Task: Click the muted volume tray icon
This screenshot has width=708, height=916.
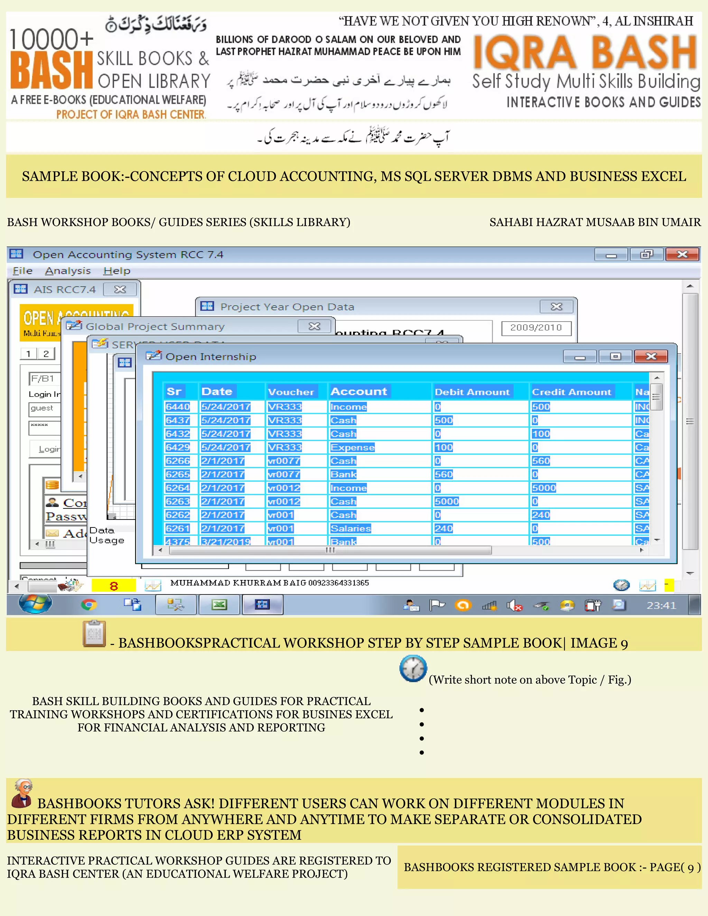Action: tap(514, 606)
